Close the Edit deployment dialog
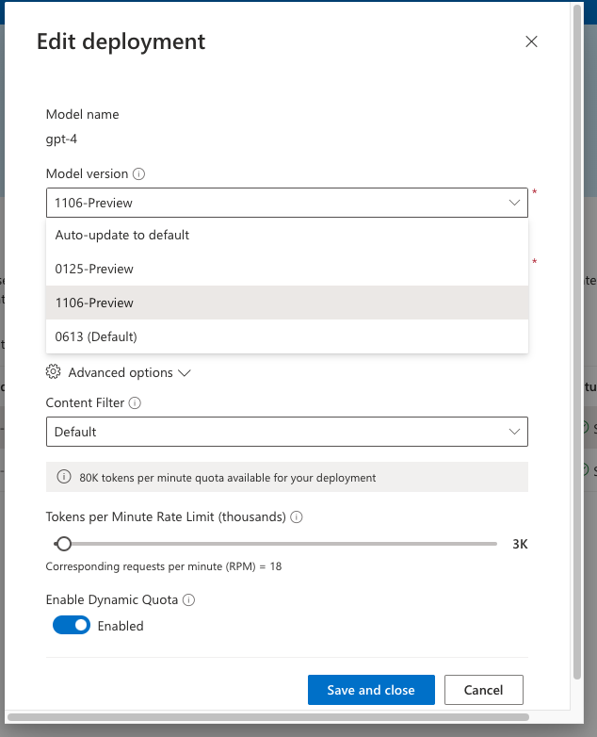597x737 pixels. [x=531, y=41]
